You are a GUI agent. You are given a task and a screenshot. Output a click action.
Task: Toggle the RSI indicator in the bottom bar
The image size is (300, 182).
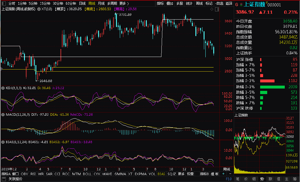pyautogui.click(x=33, y=174)
